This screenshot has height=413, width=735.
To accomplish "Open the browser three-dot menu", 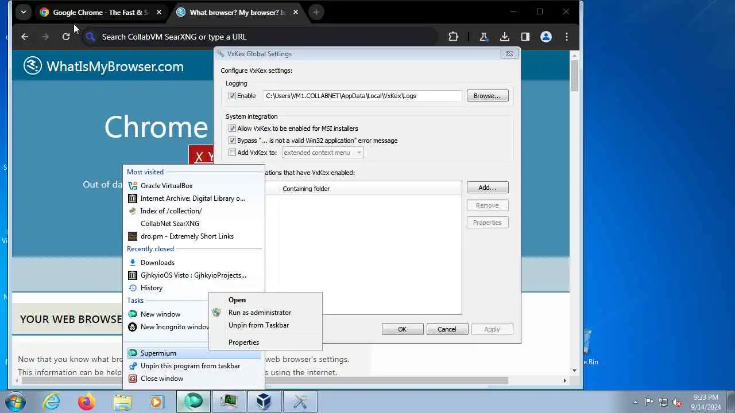I will 567,37.
